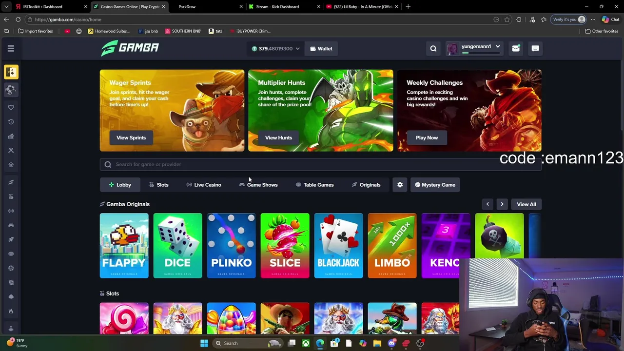624x351 pixels.
Task: Open the lobby settings gear
Action: point(400,185)
